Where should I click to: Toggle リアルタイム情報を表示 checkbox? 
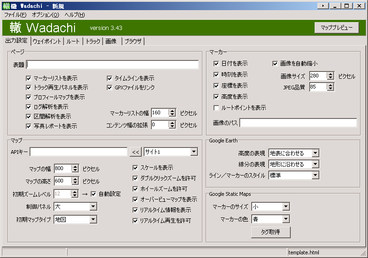pos(135,210)
